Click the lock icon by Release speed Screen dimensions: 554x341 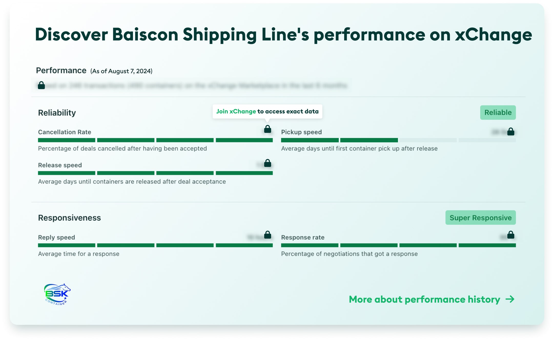(268, 163)
